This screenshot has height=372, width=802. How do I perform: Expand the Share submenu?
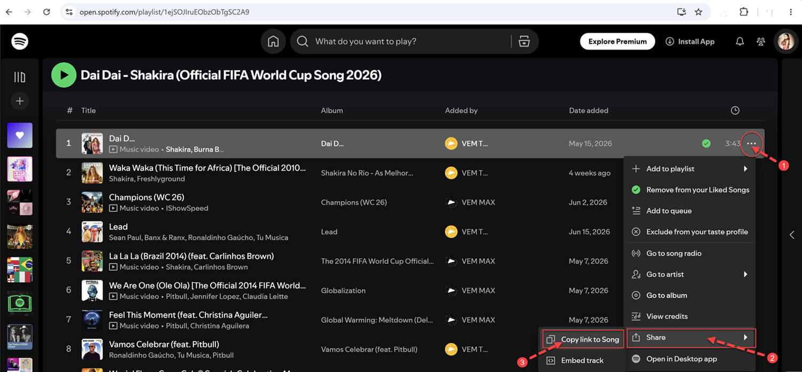[690, 337]
